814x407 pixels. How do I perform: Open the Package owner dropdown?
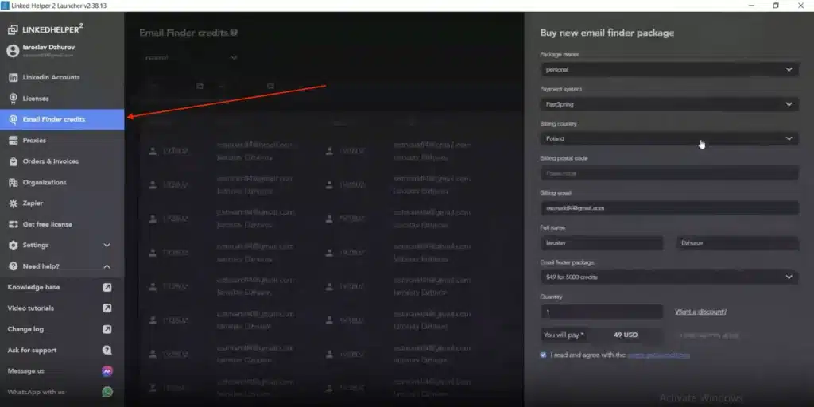pos(669,69)
